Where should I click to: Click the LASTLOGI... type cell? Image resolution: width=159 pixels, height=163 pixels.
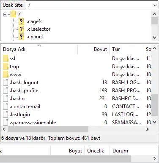click(125, 115)
